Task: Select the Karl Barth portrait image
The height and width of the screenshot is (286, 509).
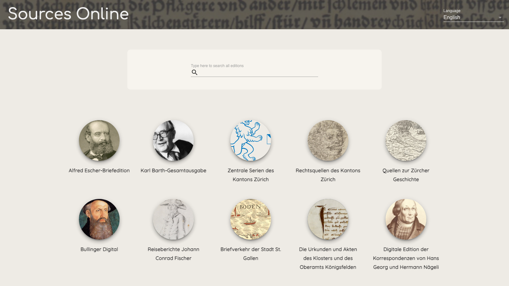Action: point(173,141)
